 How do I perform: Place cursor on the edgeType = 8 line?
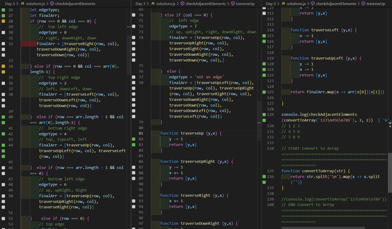(x=53, y=32)
